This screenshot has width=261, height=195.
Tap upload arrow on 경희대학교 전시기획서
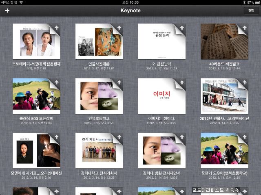(x=119, y=137)
